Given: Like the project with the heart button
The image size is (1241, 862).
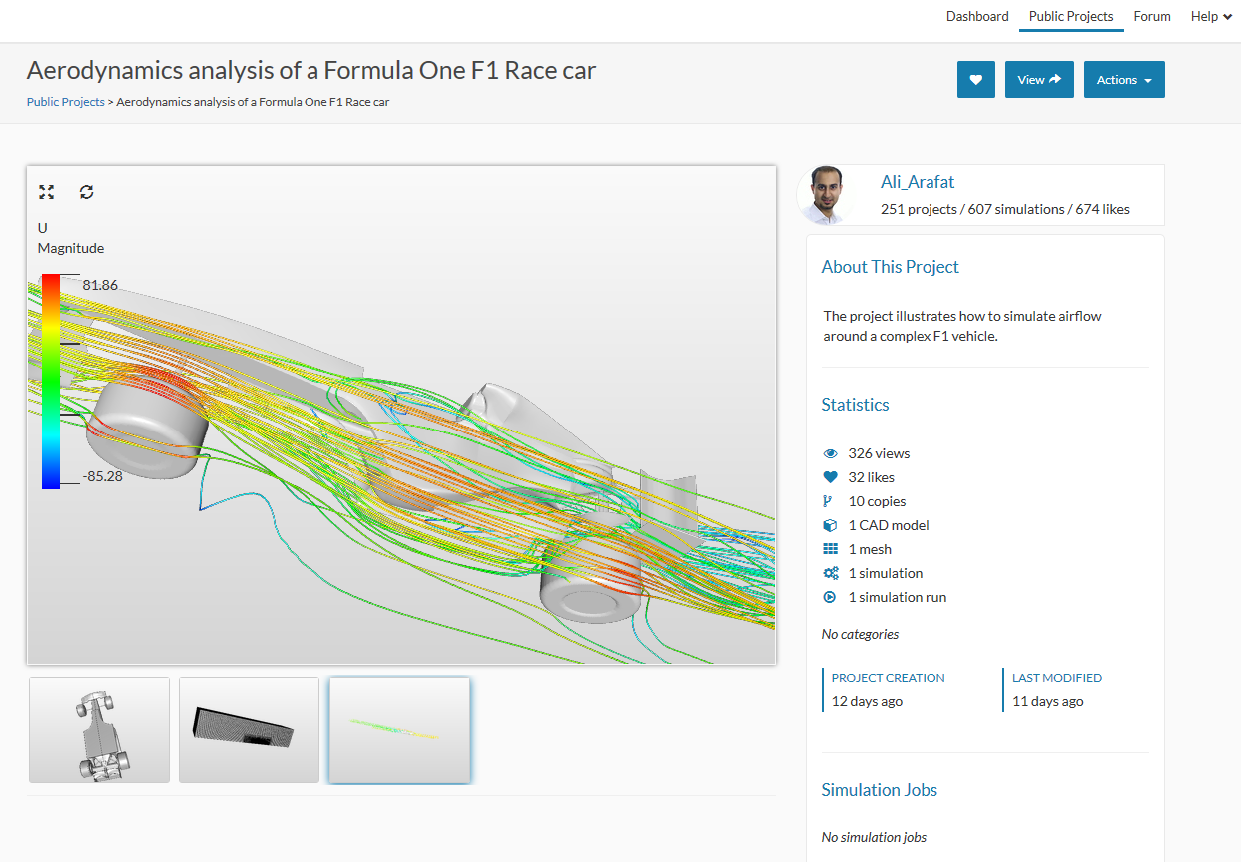Looking at the screenshot, I should 975,80.
